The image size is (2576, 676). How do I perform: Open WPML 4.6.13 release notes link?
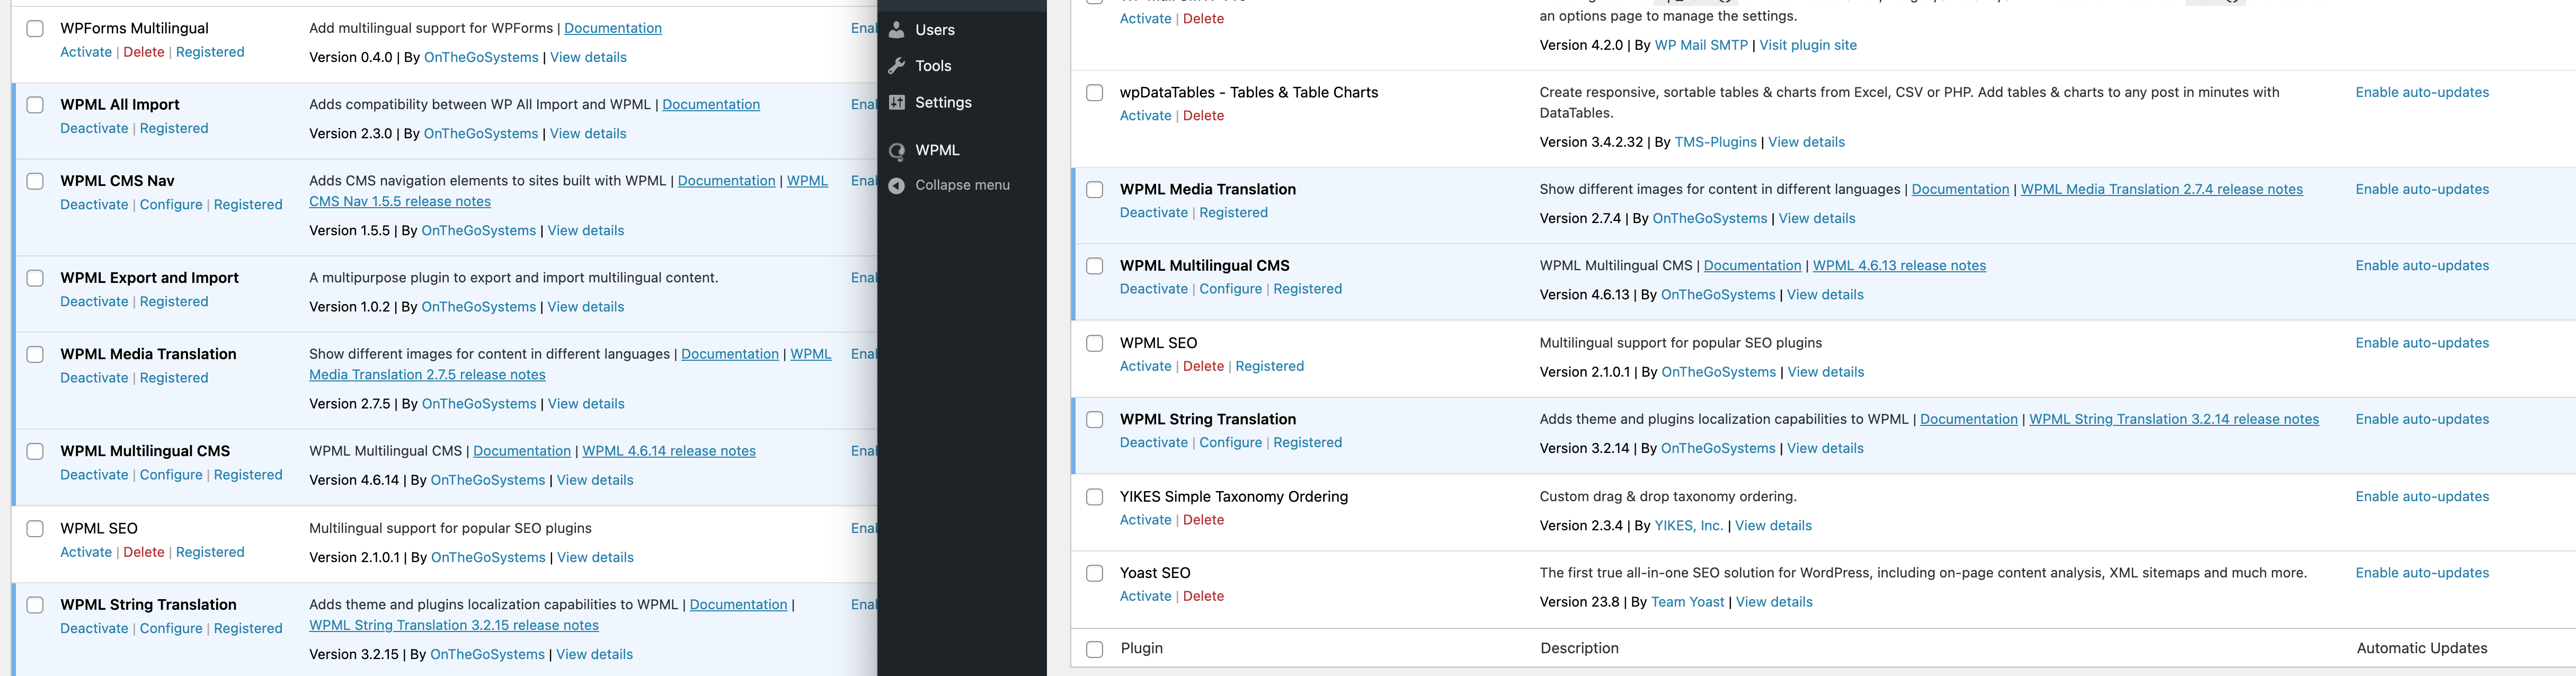(x=1899, y=265)
